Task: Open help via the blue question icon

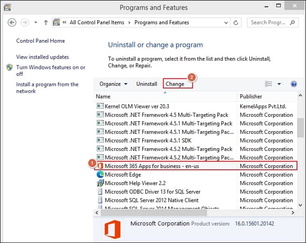Action: [x=294, y=84]
